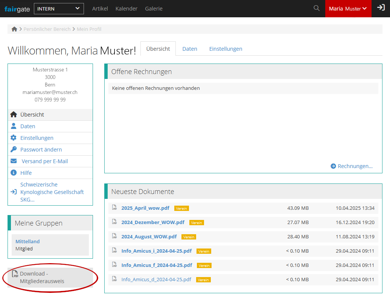Open 2025_April_wow.pdf document
This screenshot has height=297, width=390.
145,208
